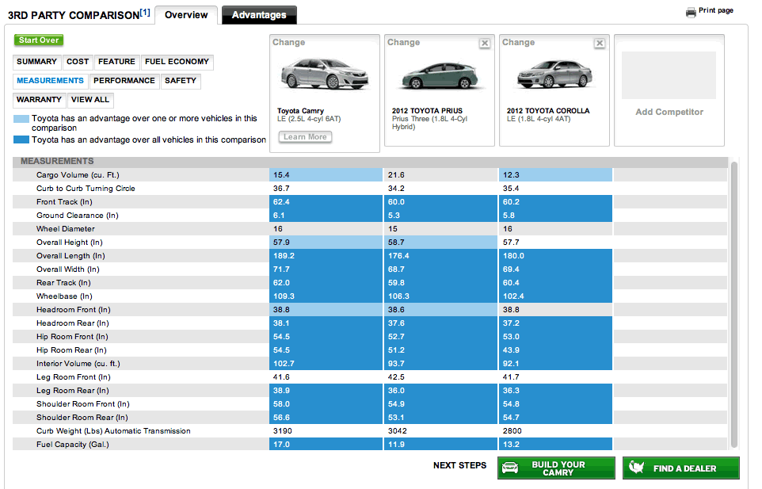Click the MEASUREMENTS section header bar
The width and height of the screenshot is (762, 489).
tap(371, 162)
